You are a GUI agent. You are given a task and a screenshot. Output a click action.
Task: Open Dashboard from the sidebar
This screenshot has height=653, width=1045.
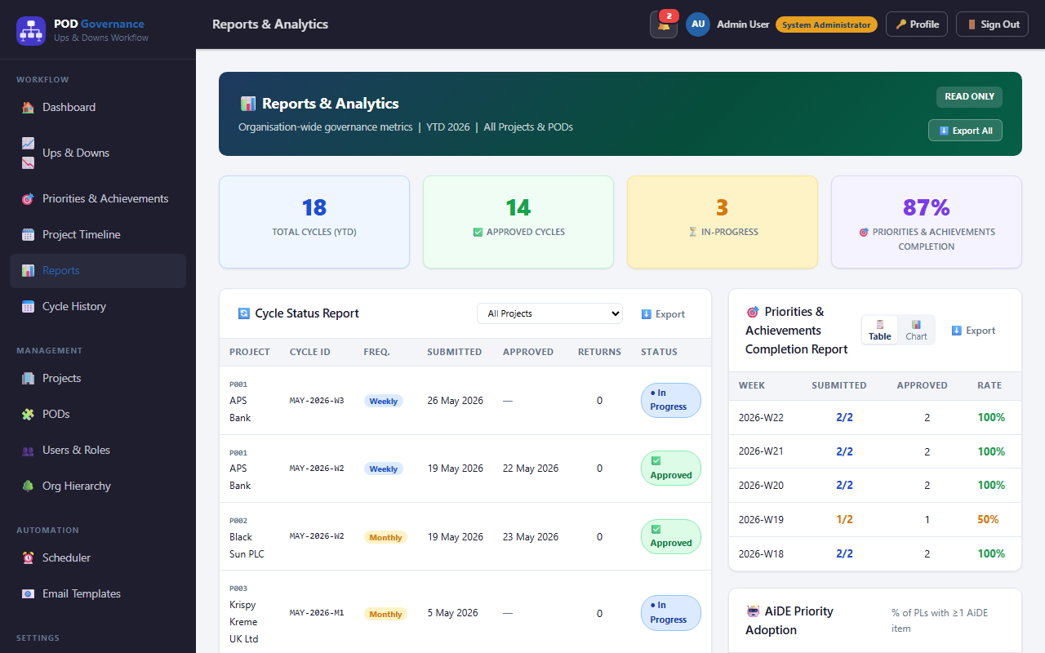click(x=98, y=107)
